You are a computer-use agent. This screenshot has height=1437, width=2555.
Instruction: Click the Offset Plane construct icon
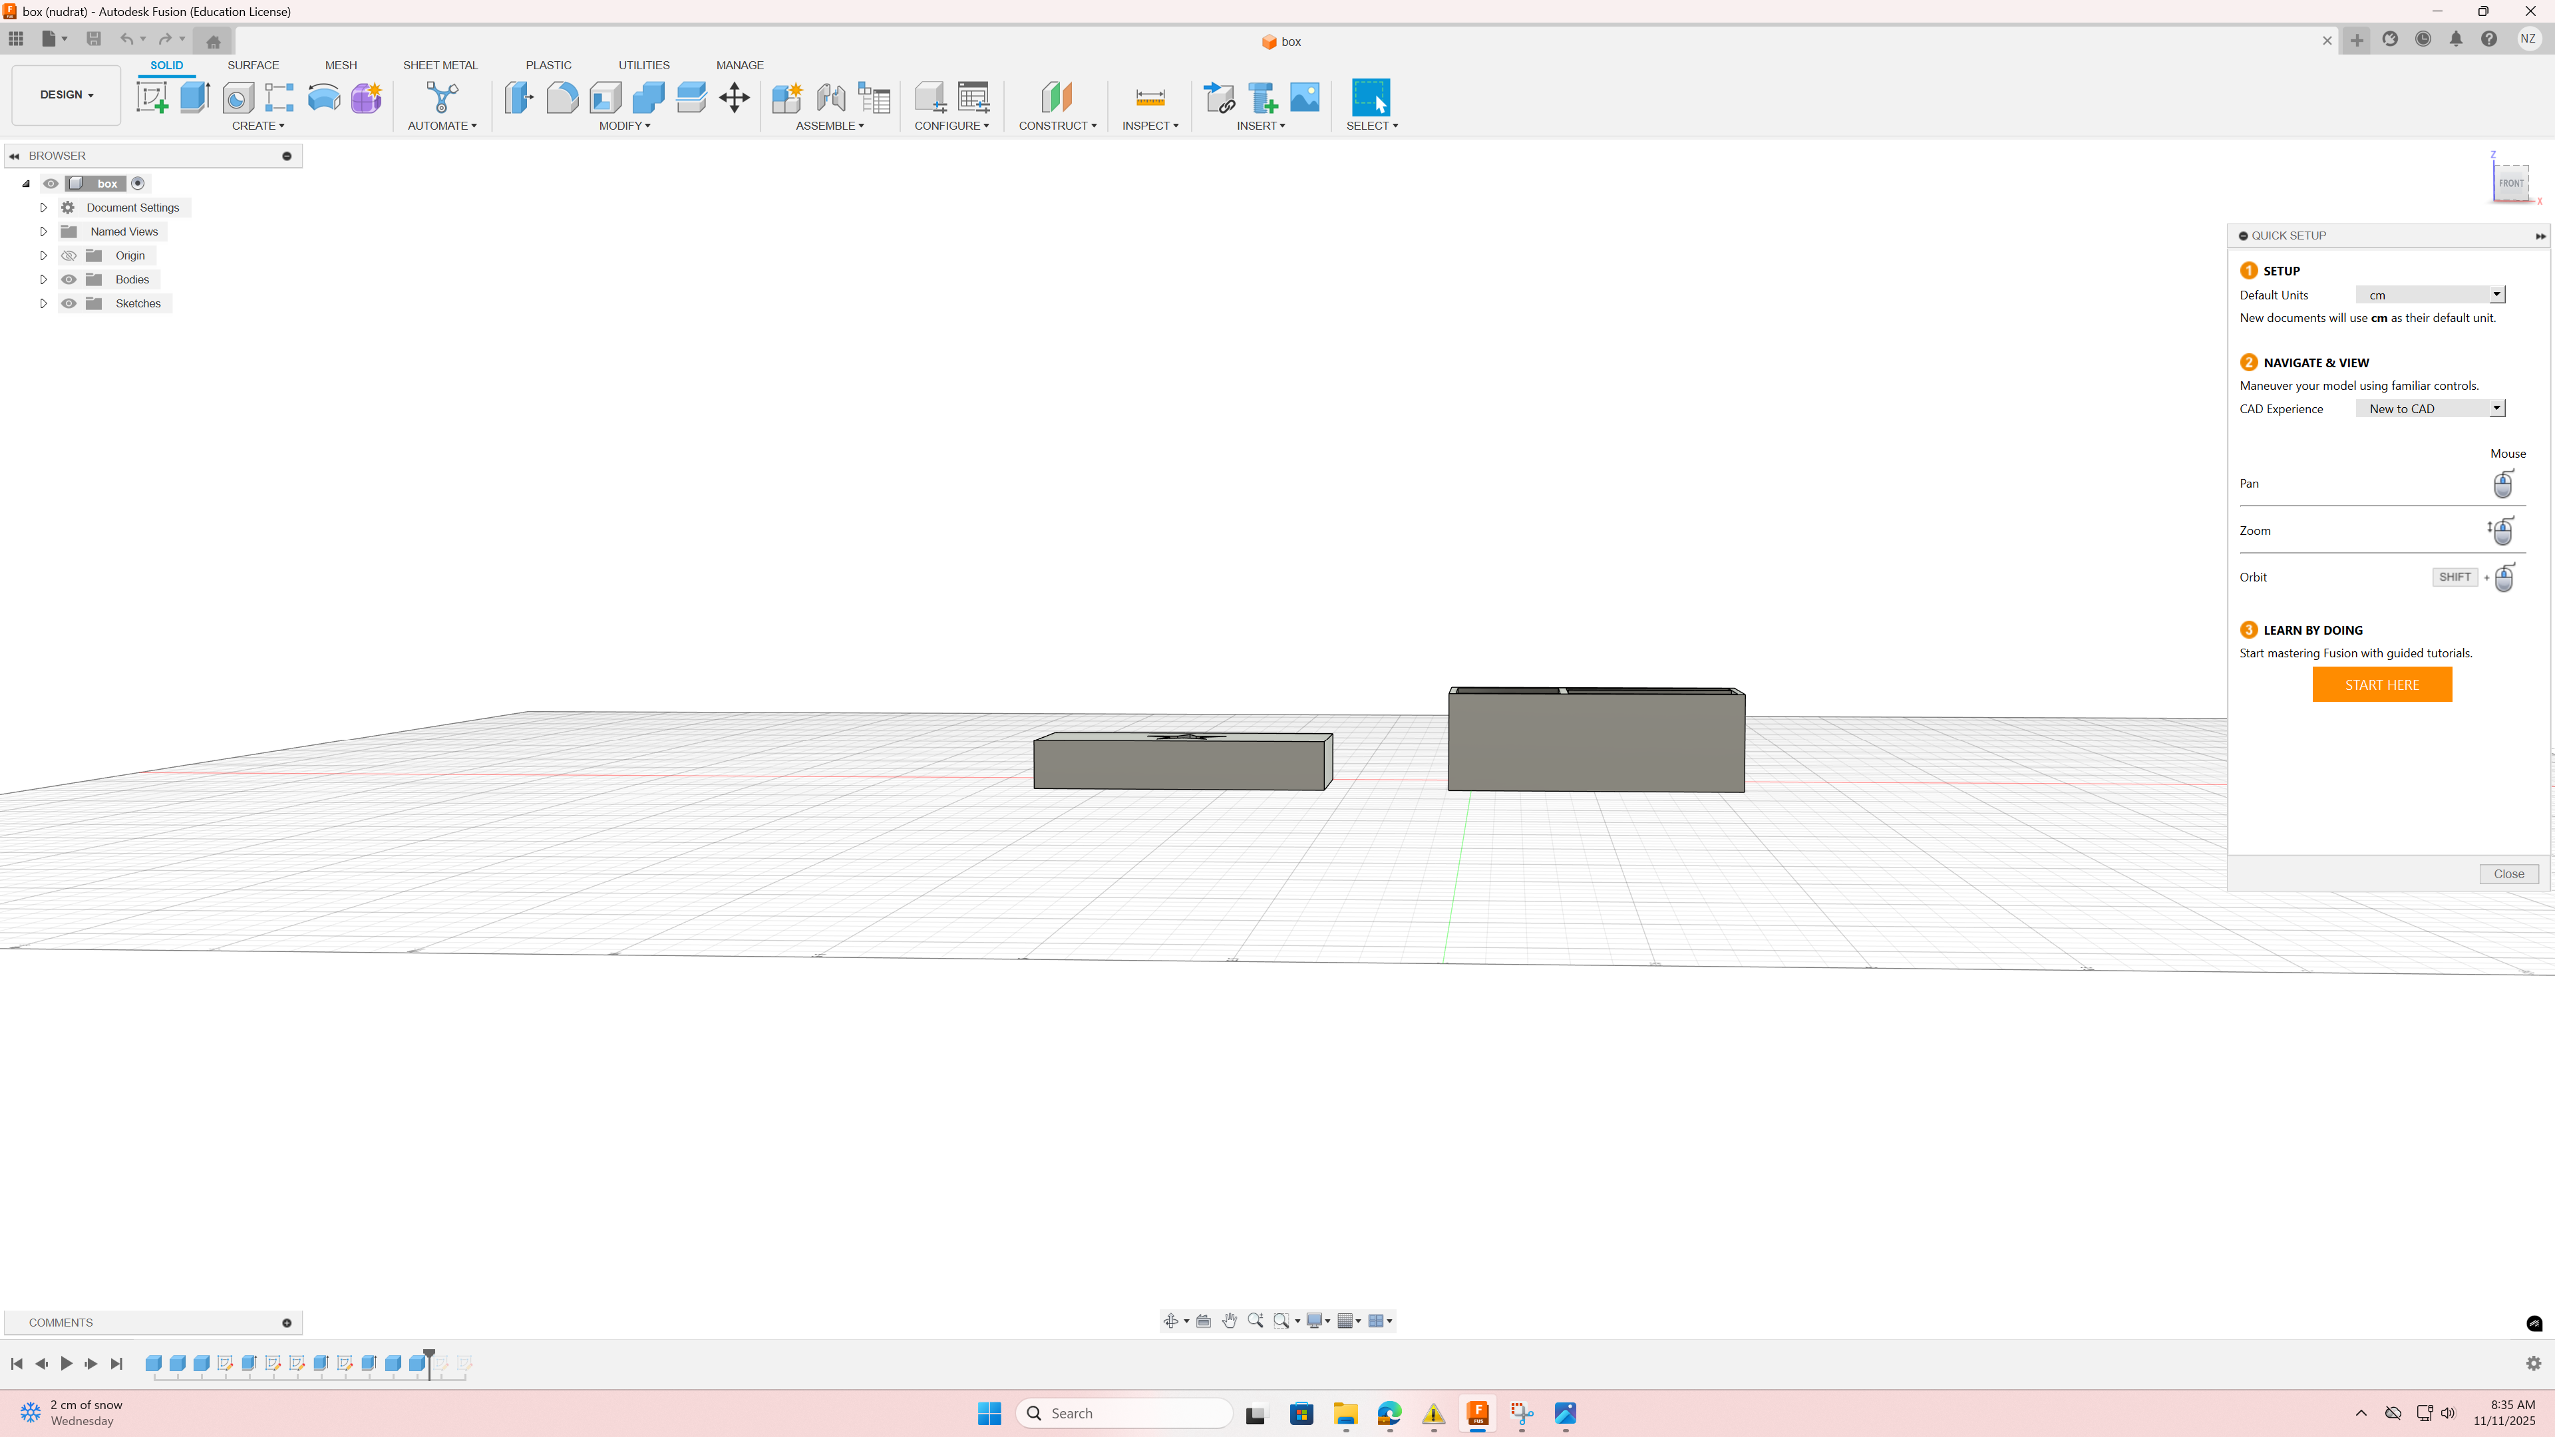(x=1057, y=97)
